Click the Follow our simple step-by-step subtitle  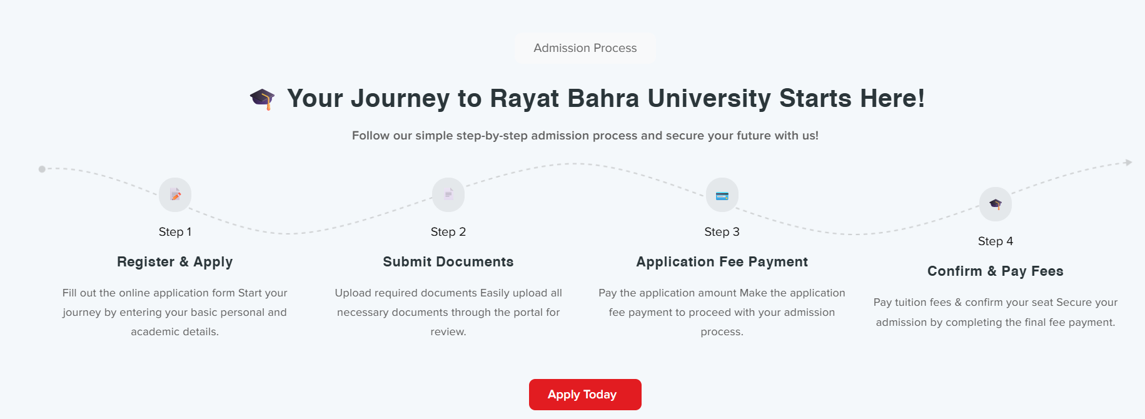(x=585, y=136)
